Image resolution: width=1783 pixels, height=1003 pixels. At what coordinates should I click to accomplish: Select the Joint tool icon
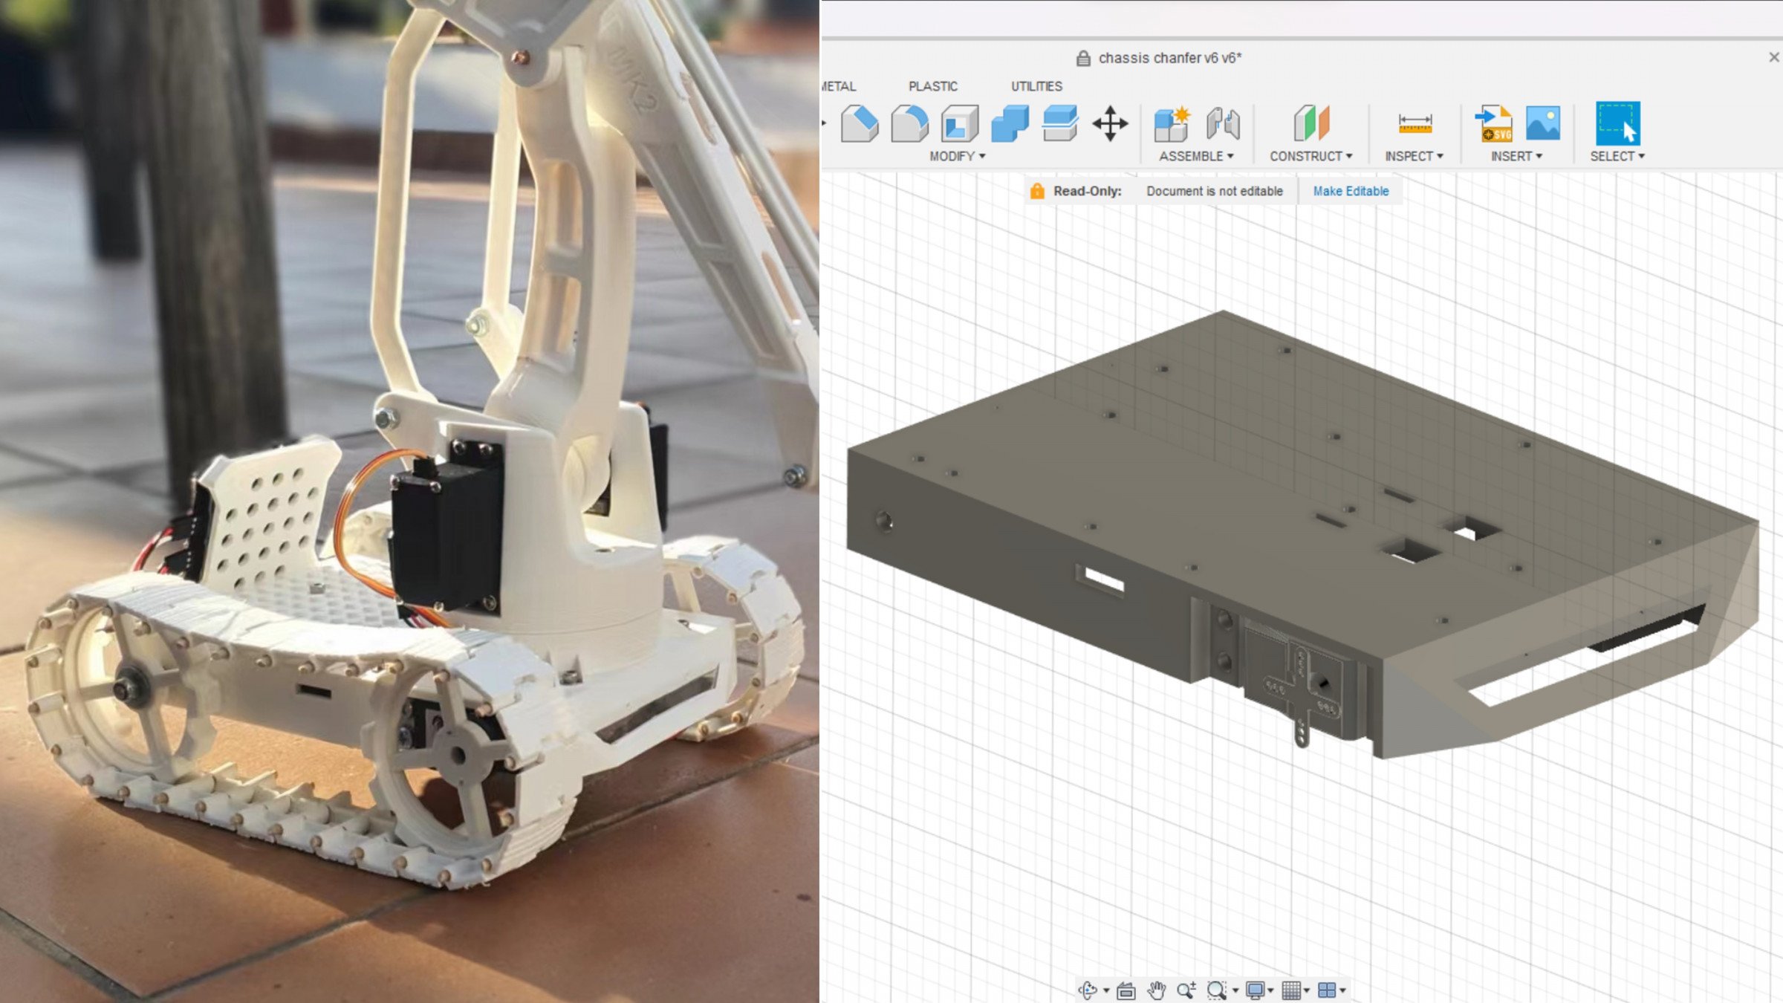(1223, 123)
